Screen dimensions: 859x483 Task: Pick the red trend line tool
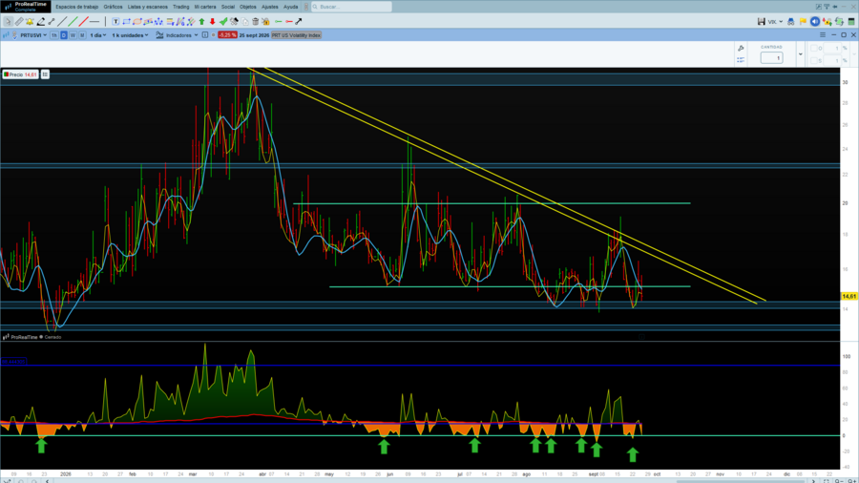[83, 21]
